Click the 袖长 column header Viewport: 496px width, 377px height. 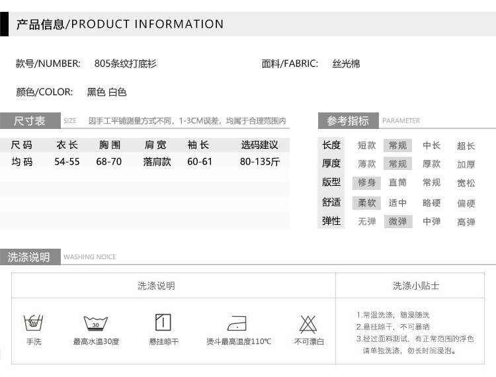(x=198, y=145)
